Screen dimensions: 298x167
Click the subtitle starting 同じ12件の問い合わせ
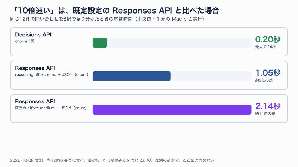tap(107, 19)
